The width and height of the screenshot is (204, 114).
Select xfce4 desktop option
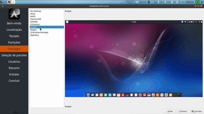click(47, 14)
